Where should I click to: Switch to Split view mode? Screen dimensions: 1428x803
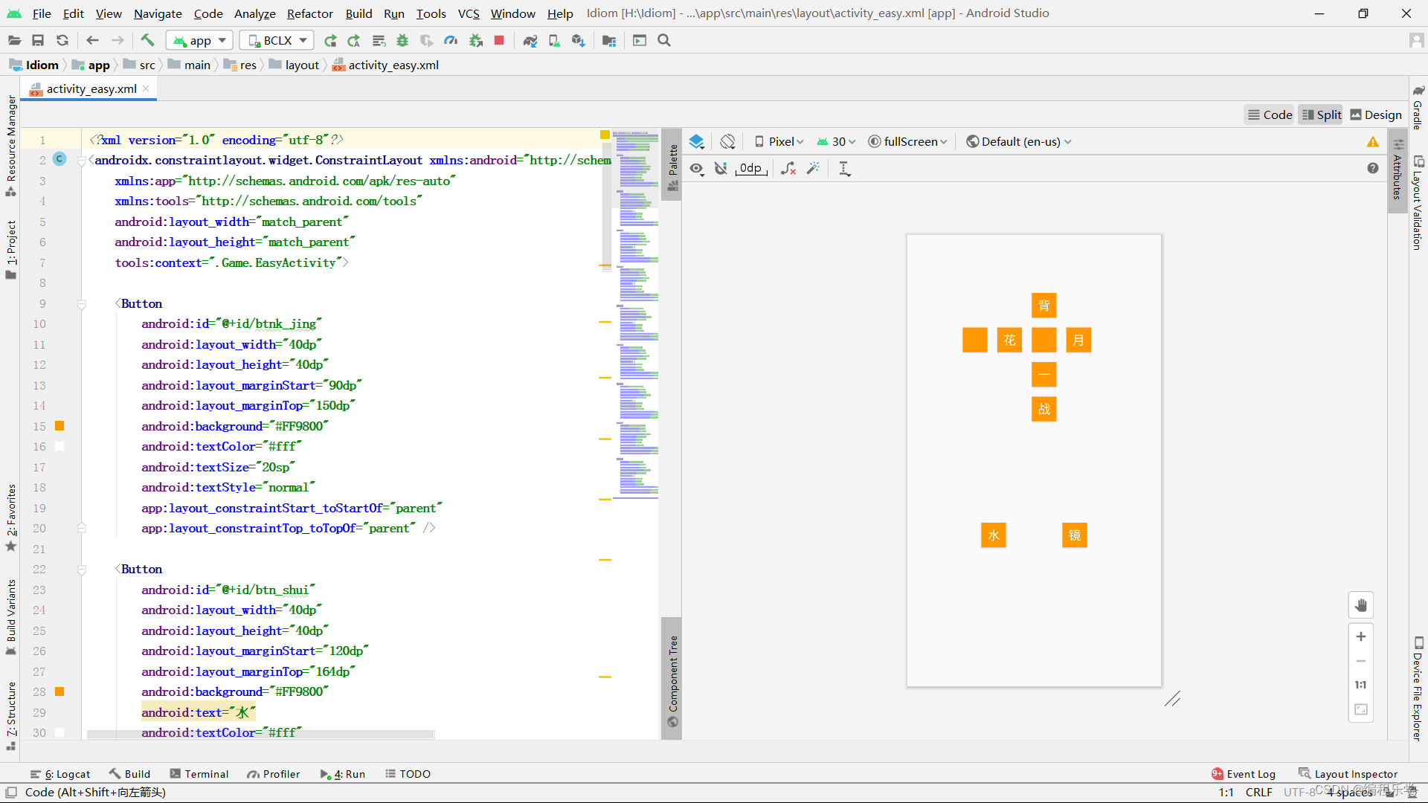[1321, 115]
